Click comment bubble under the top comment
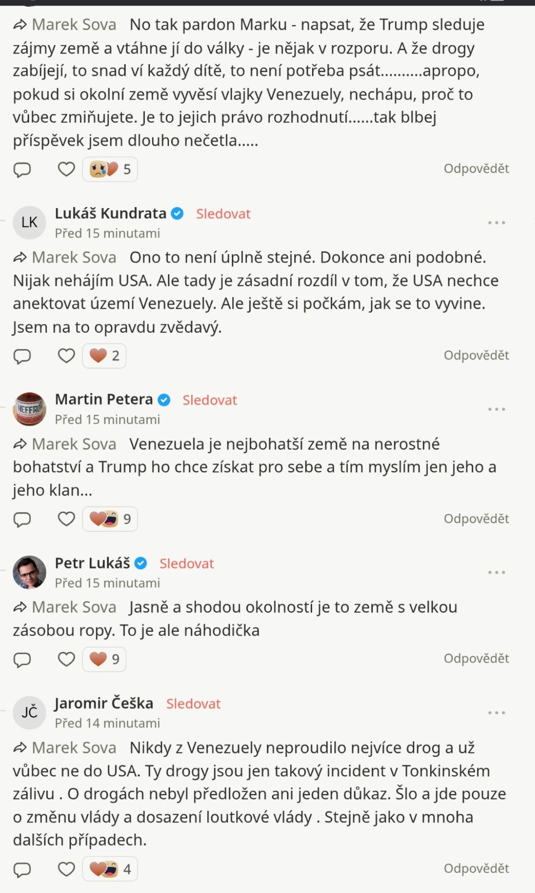 point(22,169)
